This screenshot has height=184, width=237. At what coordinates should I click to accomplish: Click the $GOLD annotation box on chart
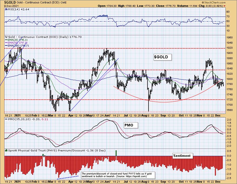coord(163,57)
